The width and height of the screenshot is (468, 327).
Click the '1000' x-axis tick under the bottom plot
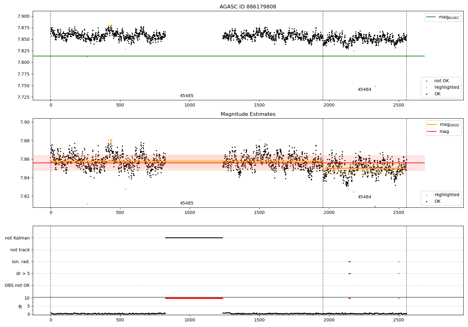(x=190, y=320)
